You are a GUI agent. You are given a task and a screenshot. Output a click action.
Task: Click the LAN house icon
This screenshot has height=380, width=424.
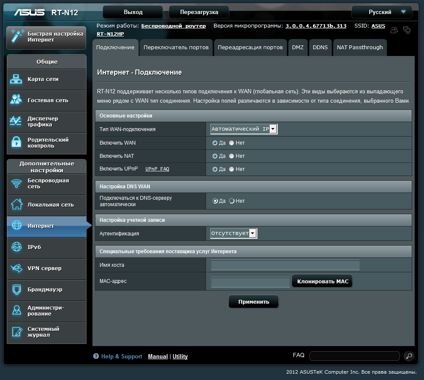[x=17, y=204]
